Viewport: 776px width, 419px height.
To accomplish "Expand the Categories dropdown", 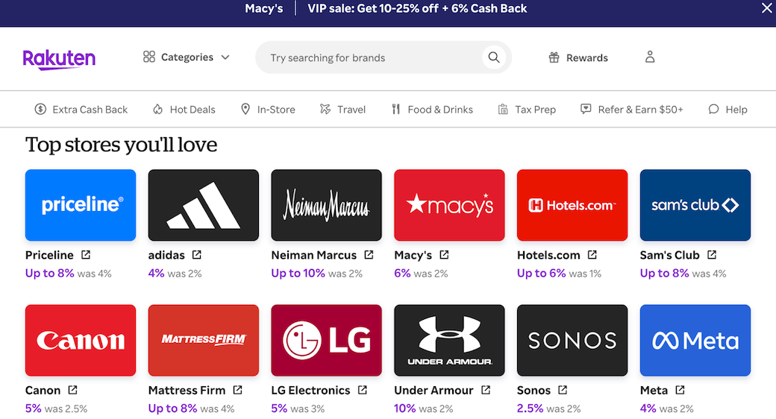I will [x=187, y=57].
